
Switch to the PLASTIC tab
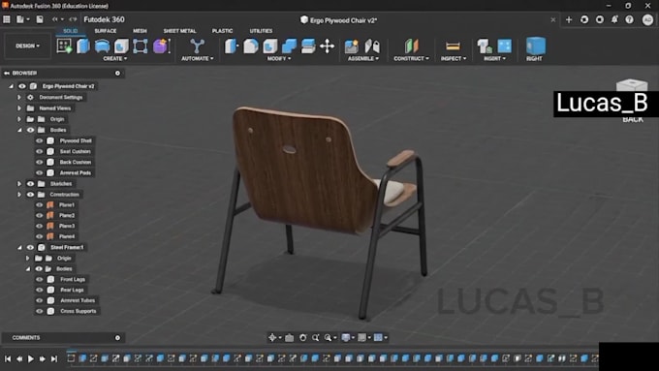coord(222,31)
